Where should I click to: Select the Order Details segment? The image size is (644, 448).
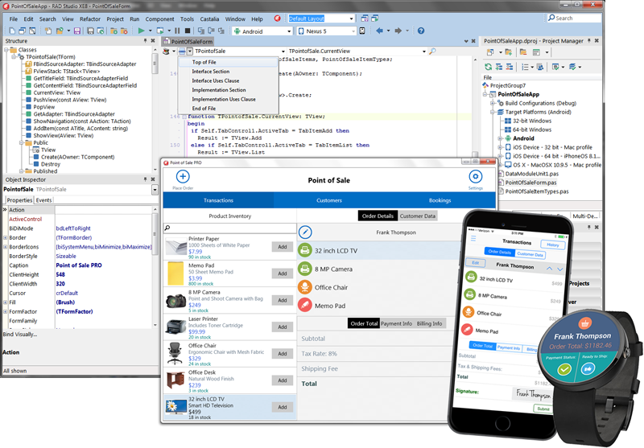pyautogui.click(x=378, y=216)
